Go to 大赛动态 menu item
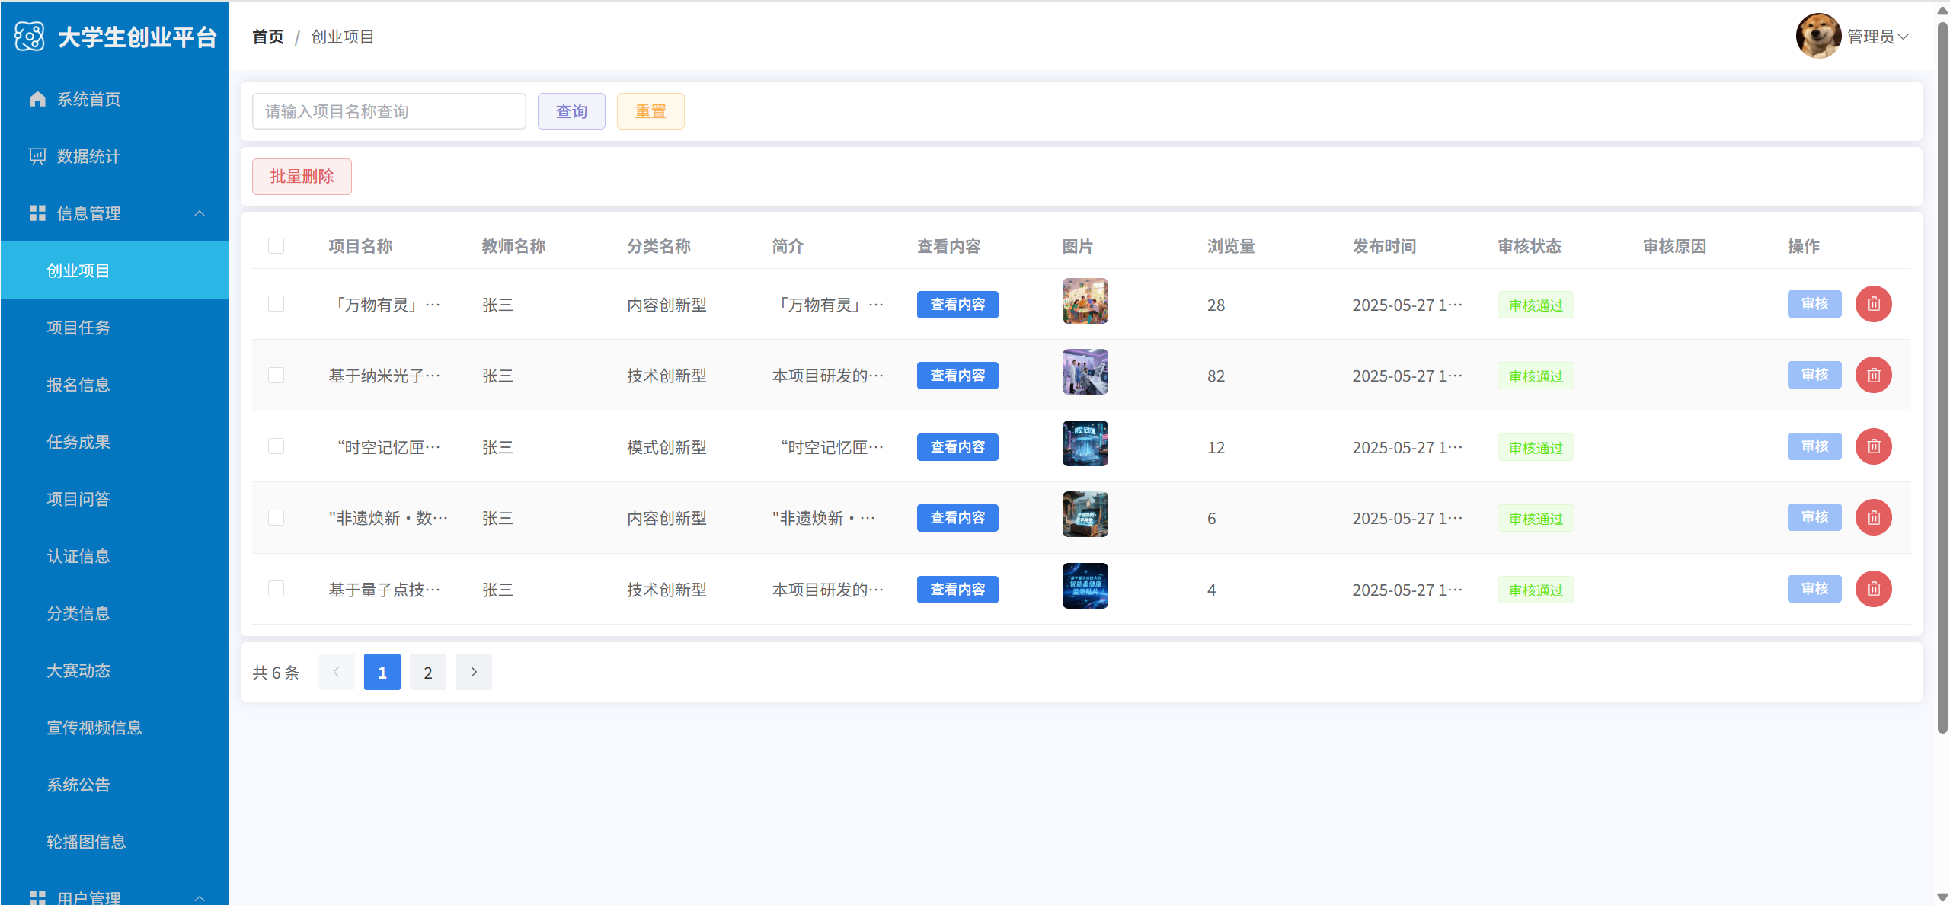1950x905 pixels. [x=78, y=670]
